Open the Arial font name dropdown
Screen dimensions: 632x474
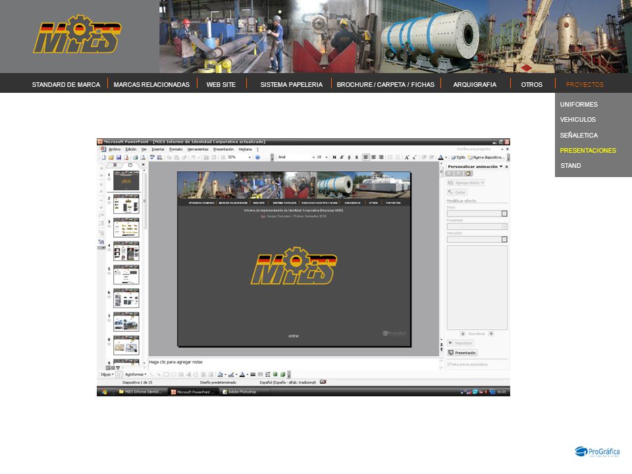tap(313, 157)
